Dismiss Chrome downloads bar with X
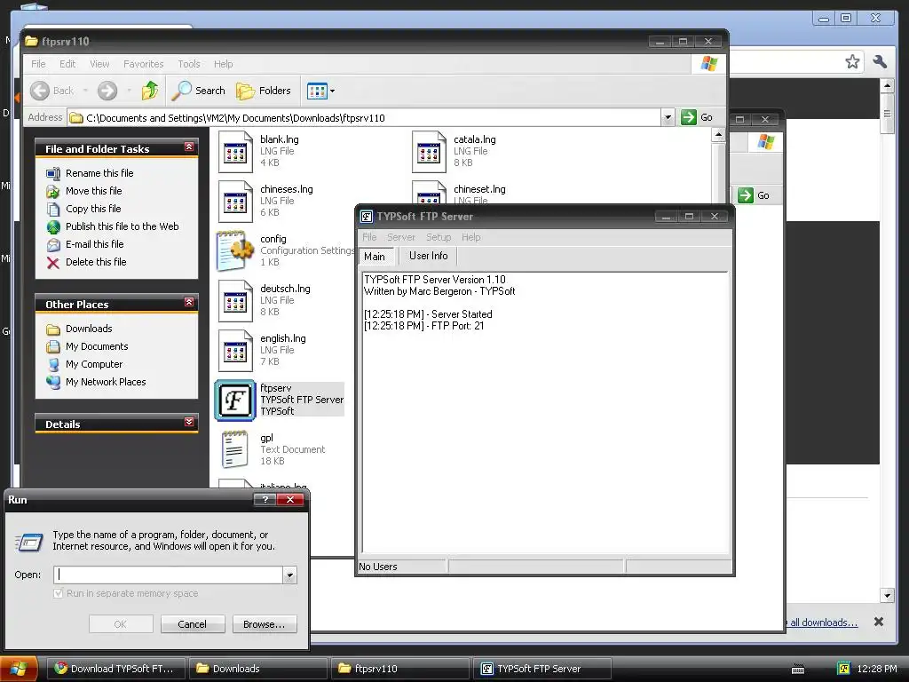 click(879, 622)
